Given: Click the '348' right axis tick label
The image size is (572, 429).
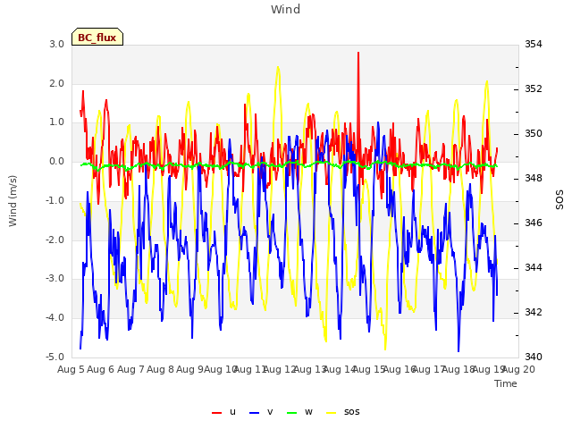Looking at the screenshot, I should pos(534,179).
